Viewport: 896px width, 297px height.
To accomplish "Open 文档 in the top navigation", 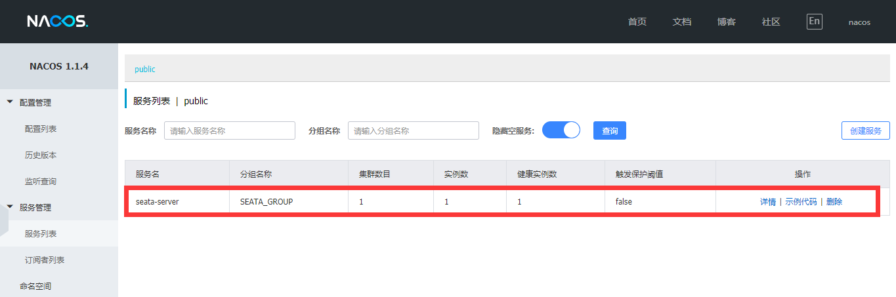I will click(x=681, y=22).
